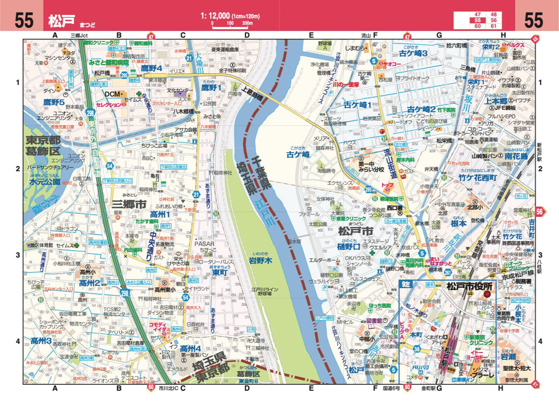
Task: Click the S icon next to オオコー store
Action: pyautogui.click(x=381, y=63)
